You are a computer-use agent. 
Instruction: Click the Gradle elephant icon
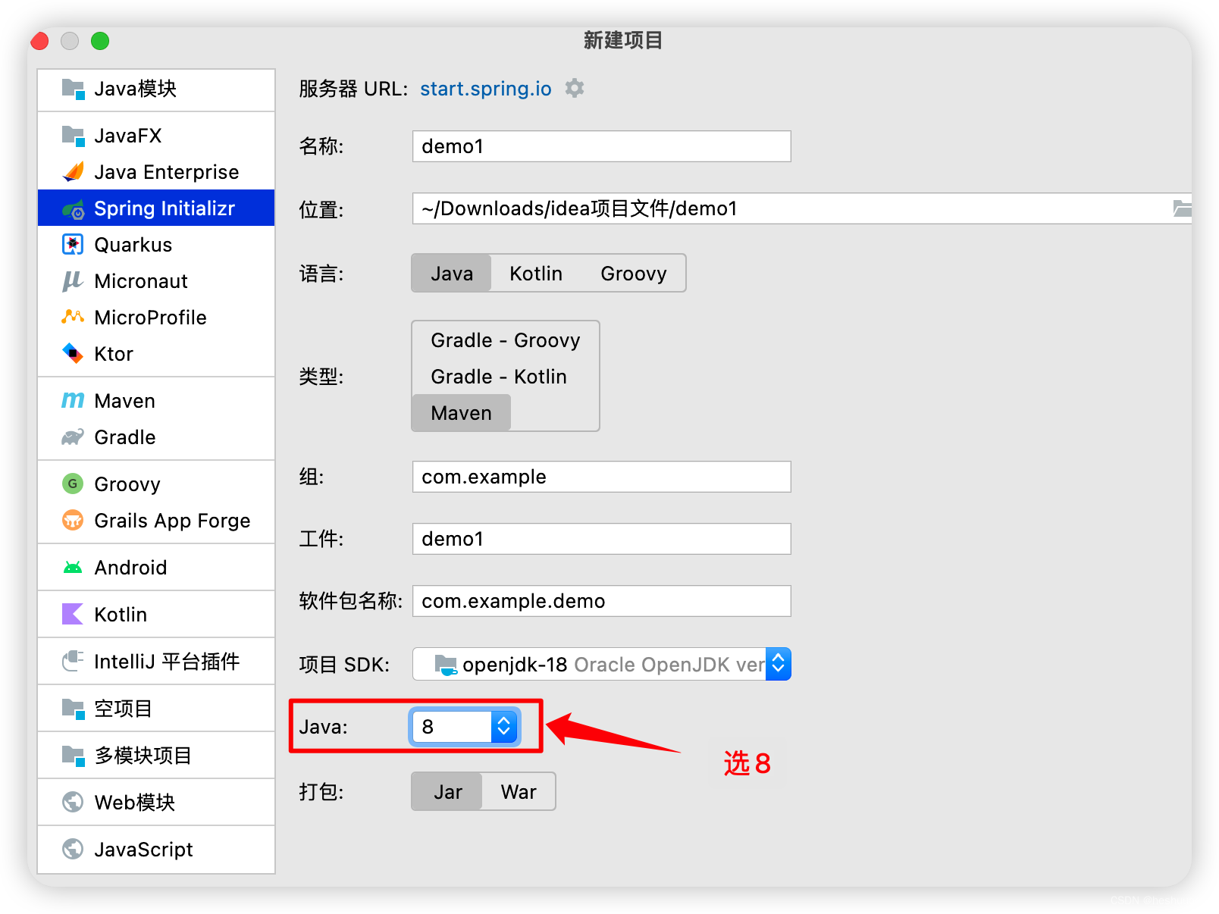[73, 437]
